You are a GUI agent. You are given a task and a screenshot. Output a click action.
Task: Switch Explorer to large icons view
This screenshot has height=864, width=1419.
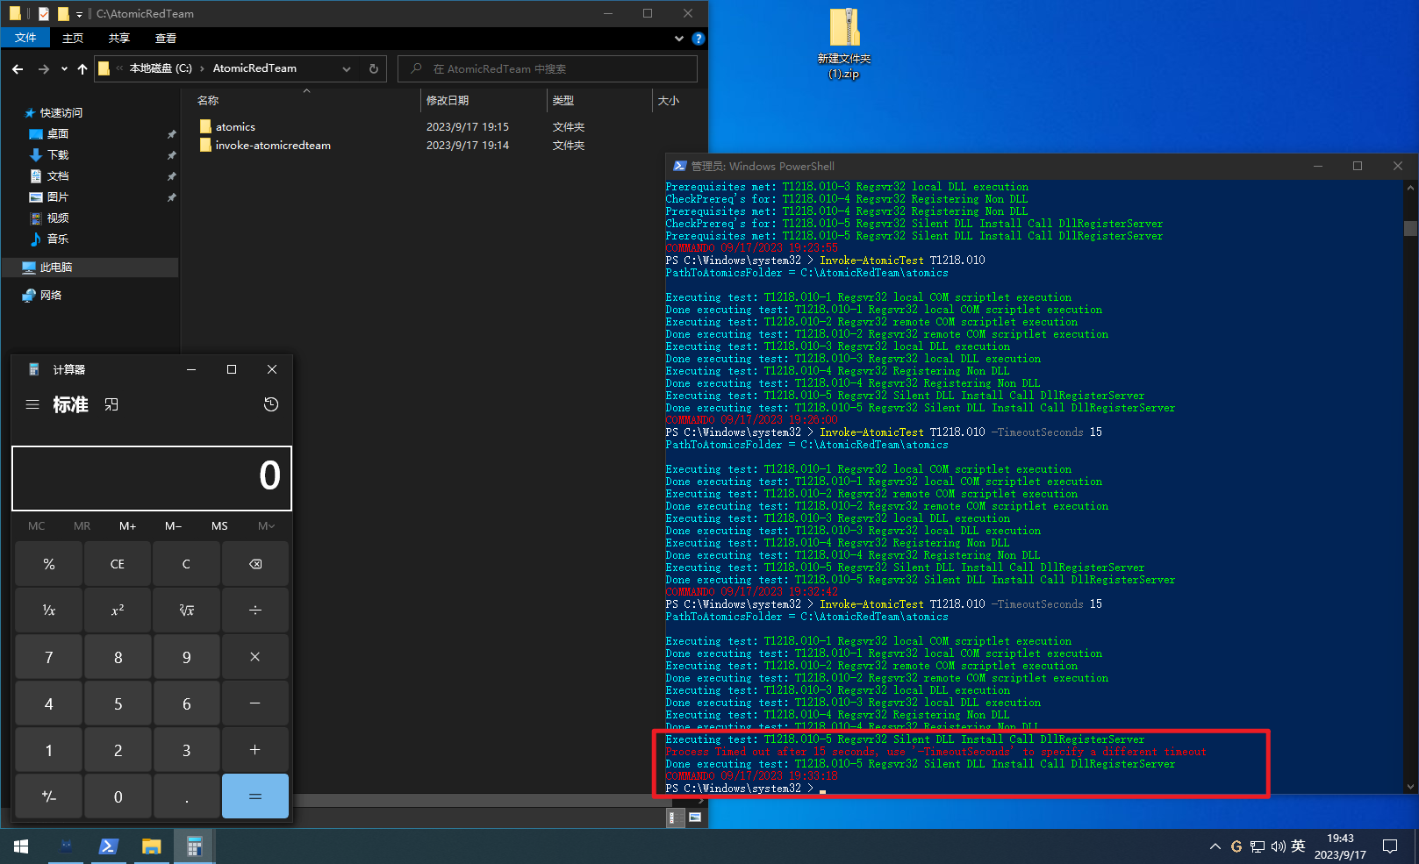[x=695, y=818]
